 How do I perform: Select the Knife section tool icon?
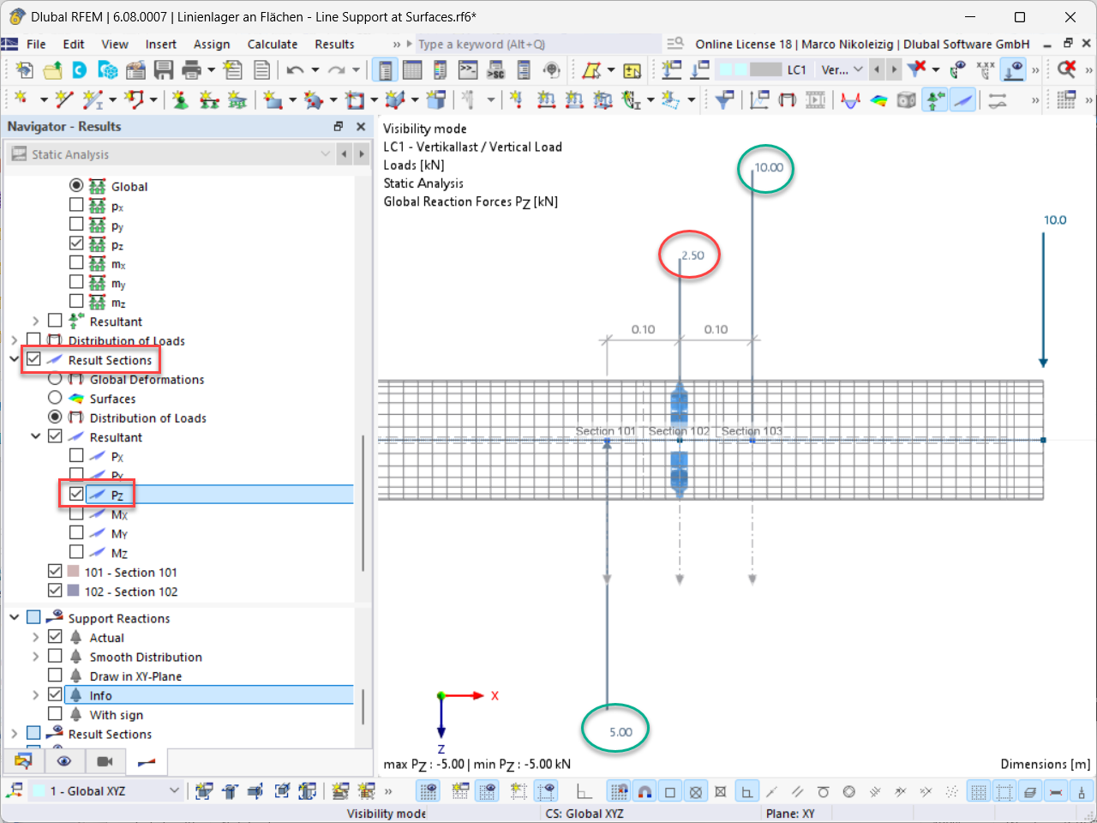962,99
